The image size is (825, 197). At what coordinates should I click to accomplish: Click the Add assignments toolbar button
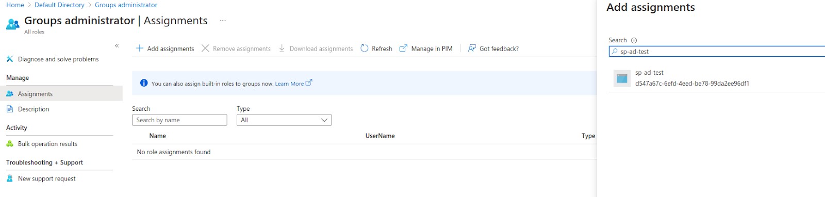point(165,48)
